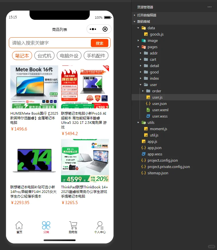Open app.wxss file
Viewport: 217px width, 250px height.
tap(155, 154)
